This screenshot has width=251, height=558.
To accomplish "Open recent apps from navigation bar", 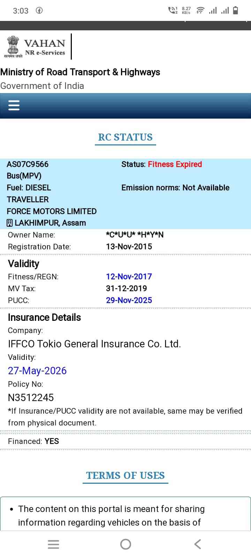I will coord(53,544).
